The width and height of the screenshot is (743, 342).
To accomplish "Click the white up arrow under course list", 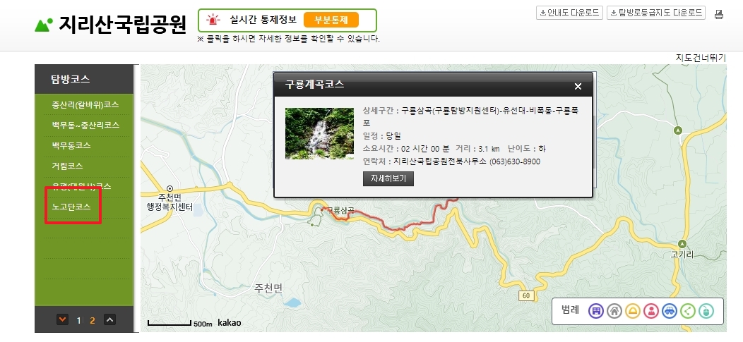I will [109, 319].
